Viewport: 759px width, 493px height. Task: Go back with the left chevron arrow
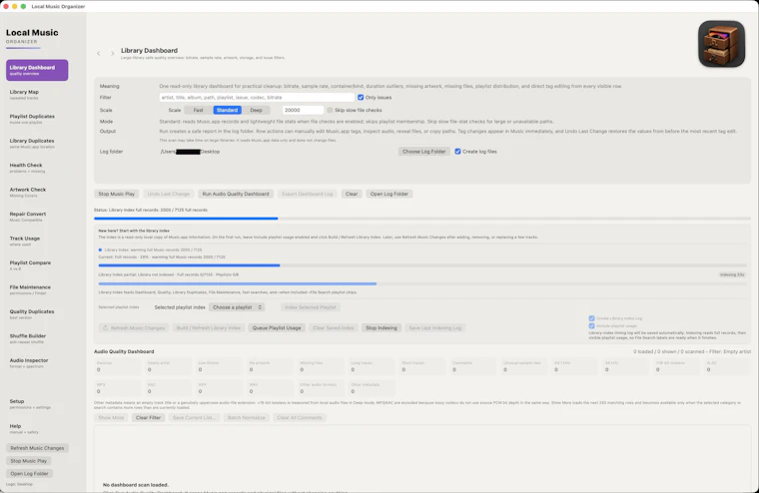(x=99, y=53)
